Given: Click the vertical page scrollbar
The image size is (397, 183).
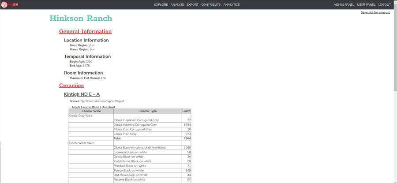Looking at the screenshot, I should coord(394,88).
